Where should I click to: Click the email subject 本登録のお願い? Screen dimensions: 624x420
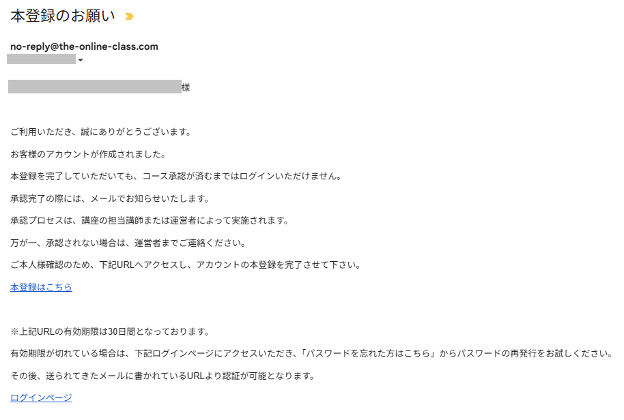point(63,16)
